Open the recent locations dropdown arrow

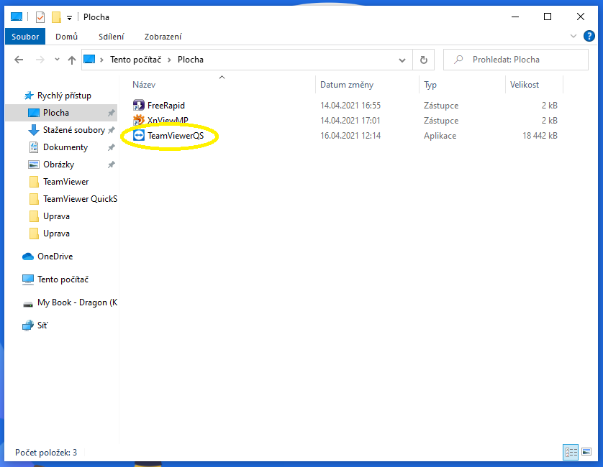tap(57, 60)
